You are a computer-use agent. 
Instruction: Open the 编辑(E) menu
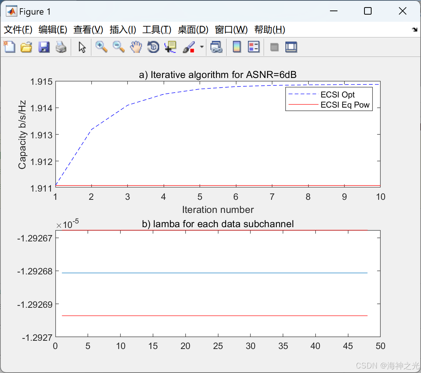pyautogui.click(x=52, y=30)
